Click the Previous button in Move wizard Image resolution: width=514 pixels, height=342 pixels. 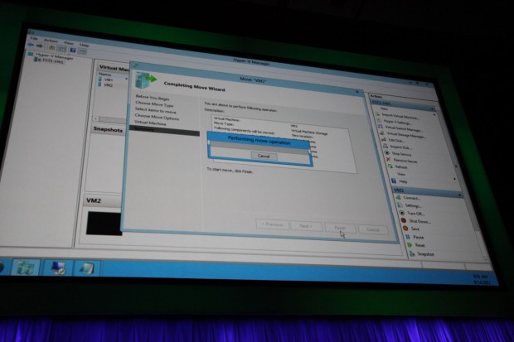click(273, 224)
